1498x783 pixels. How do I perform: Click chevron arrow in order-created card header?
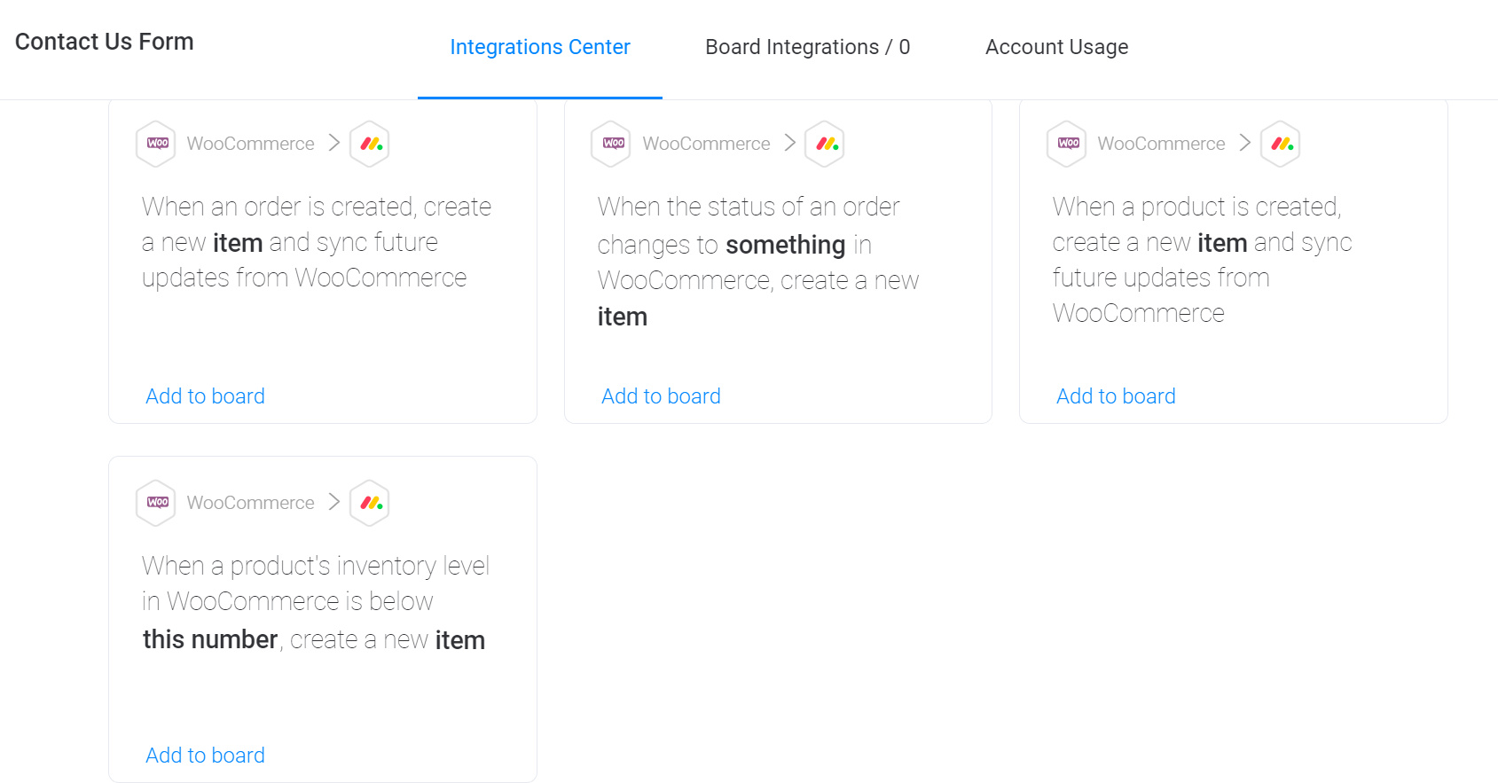[x=334, y=143]
